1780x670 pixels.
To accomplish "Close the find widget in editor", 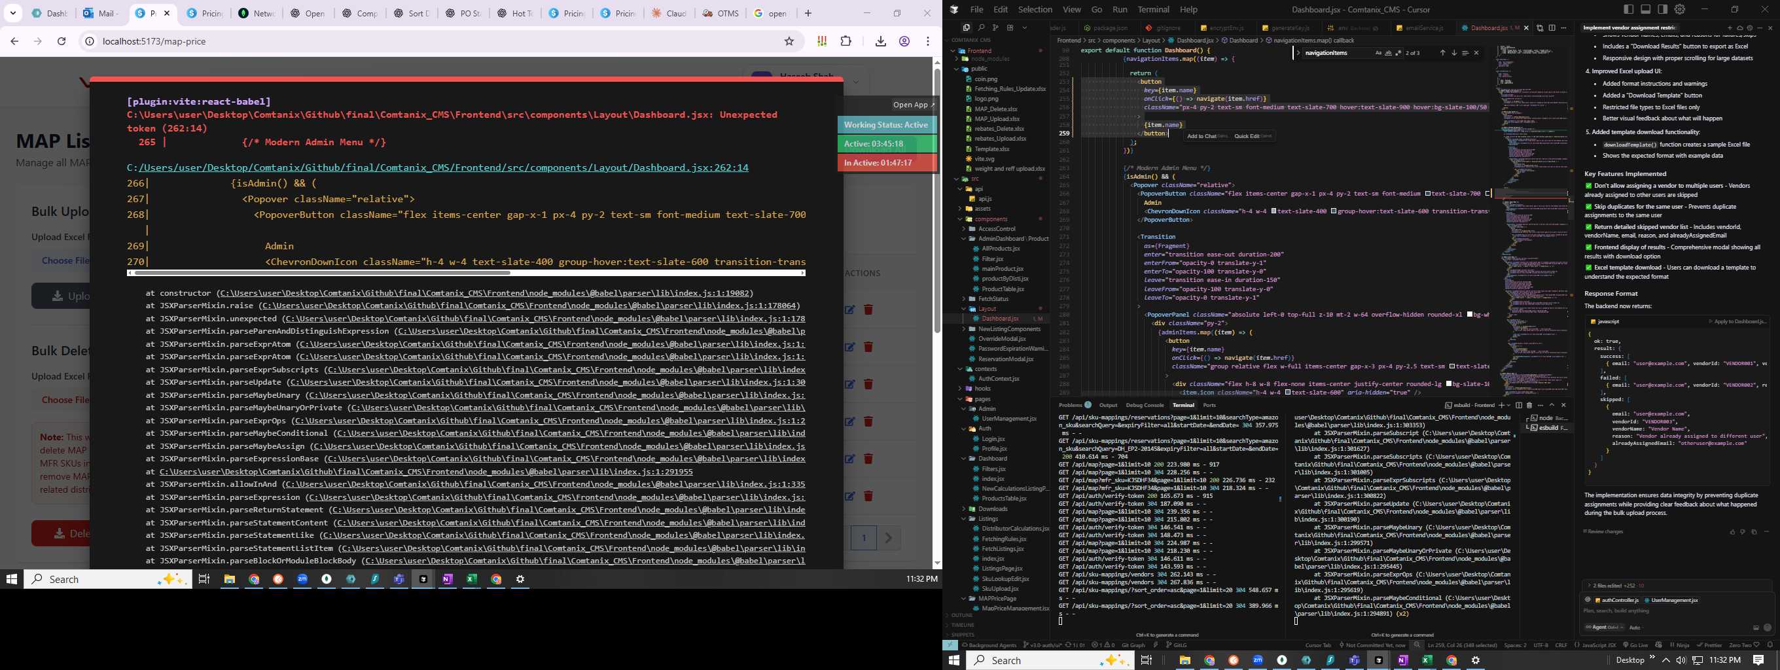I will click(1476, 53).
